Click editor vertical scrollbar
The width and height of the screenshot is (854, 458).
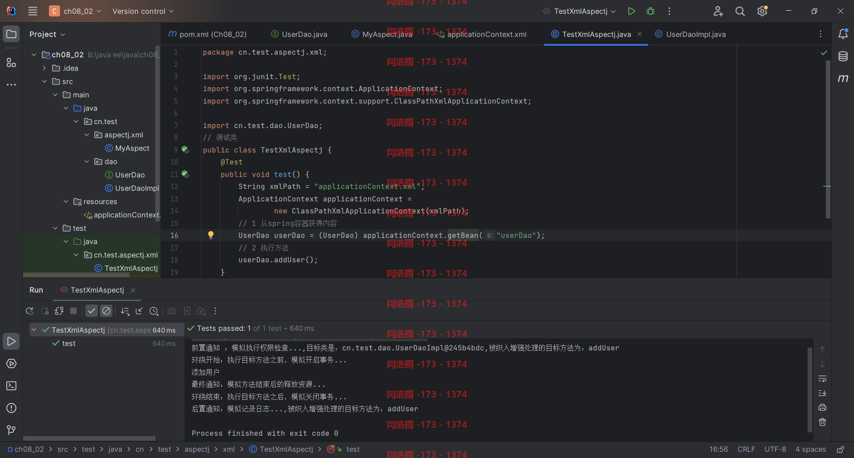(828, 139)
